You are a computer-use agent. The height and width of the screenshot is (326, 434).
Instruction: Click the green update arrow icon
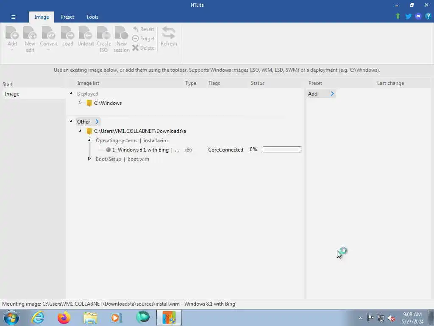tap(398, 16)
